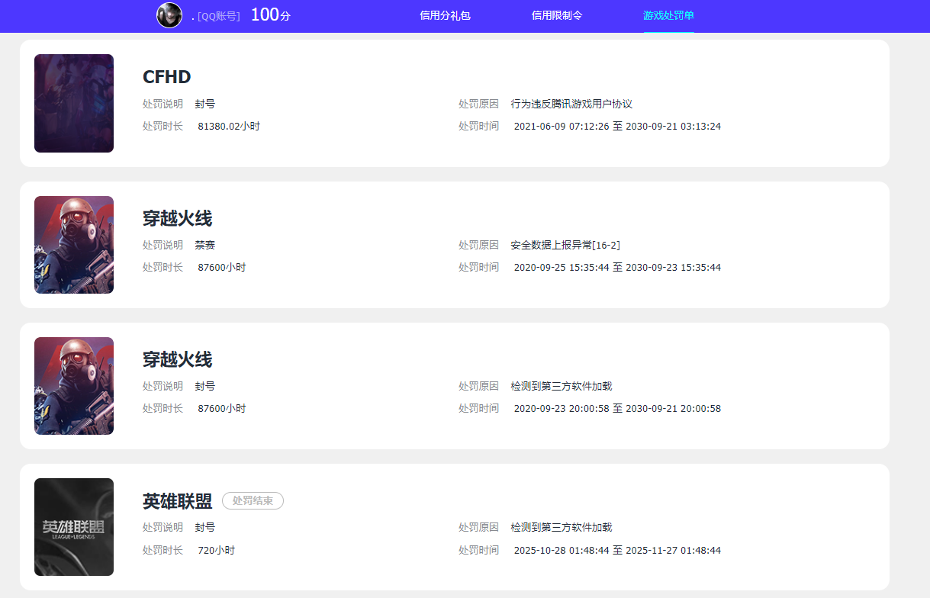Click 穿越火线 title above 禁赛 penalty
Viewport: 930px width, 598px height.
coord(177,219)
